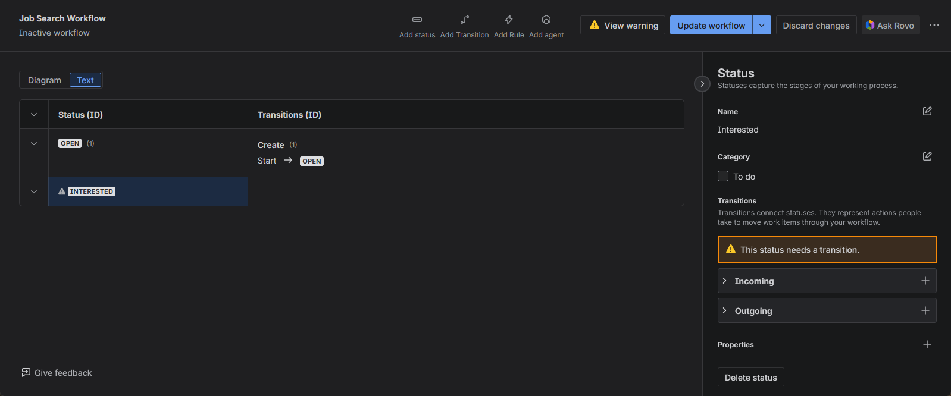Click Discard changes
951x396 pixels.
pos(816,25)
